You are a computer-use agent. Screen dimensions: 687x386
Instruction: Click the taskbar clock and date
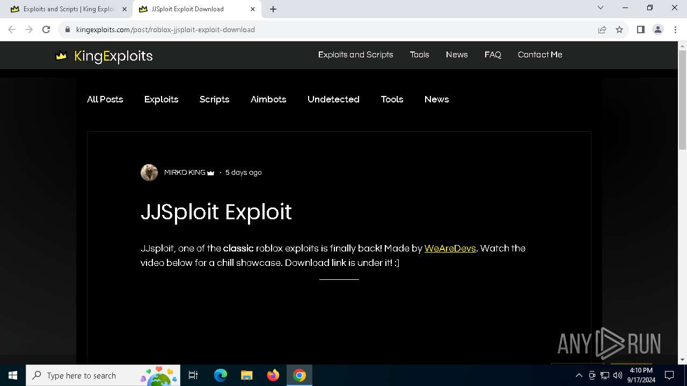[x=641, y=375]
